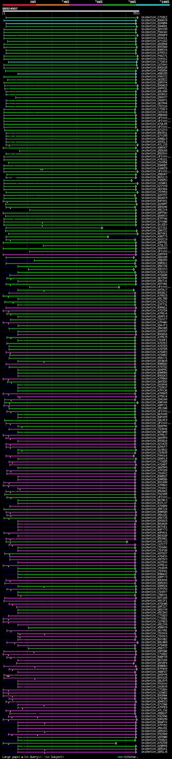Select label UniRef100_Q75HJ4
This screenshot has height=759, width=172.
point(154,396)
